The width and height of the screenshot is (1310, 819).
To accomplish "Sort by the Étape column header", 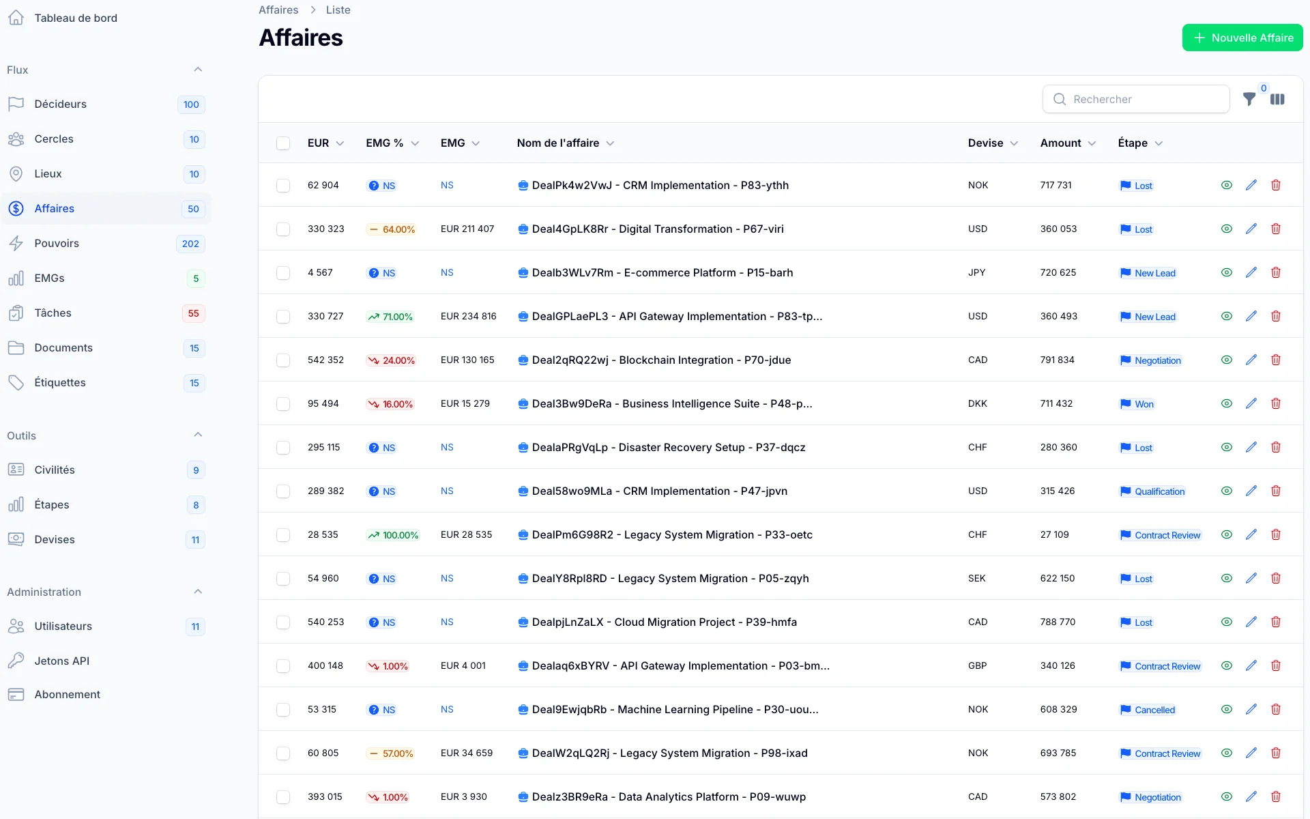I will tap(1140, 143).
